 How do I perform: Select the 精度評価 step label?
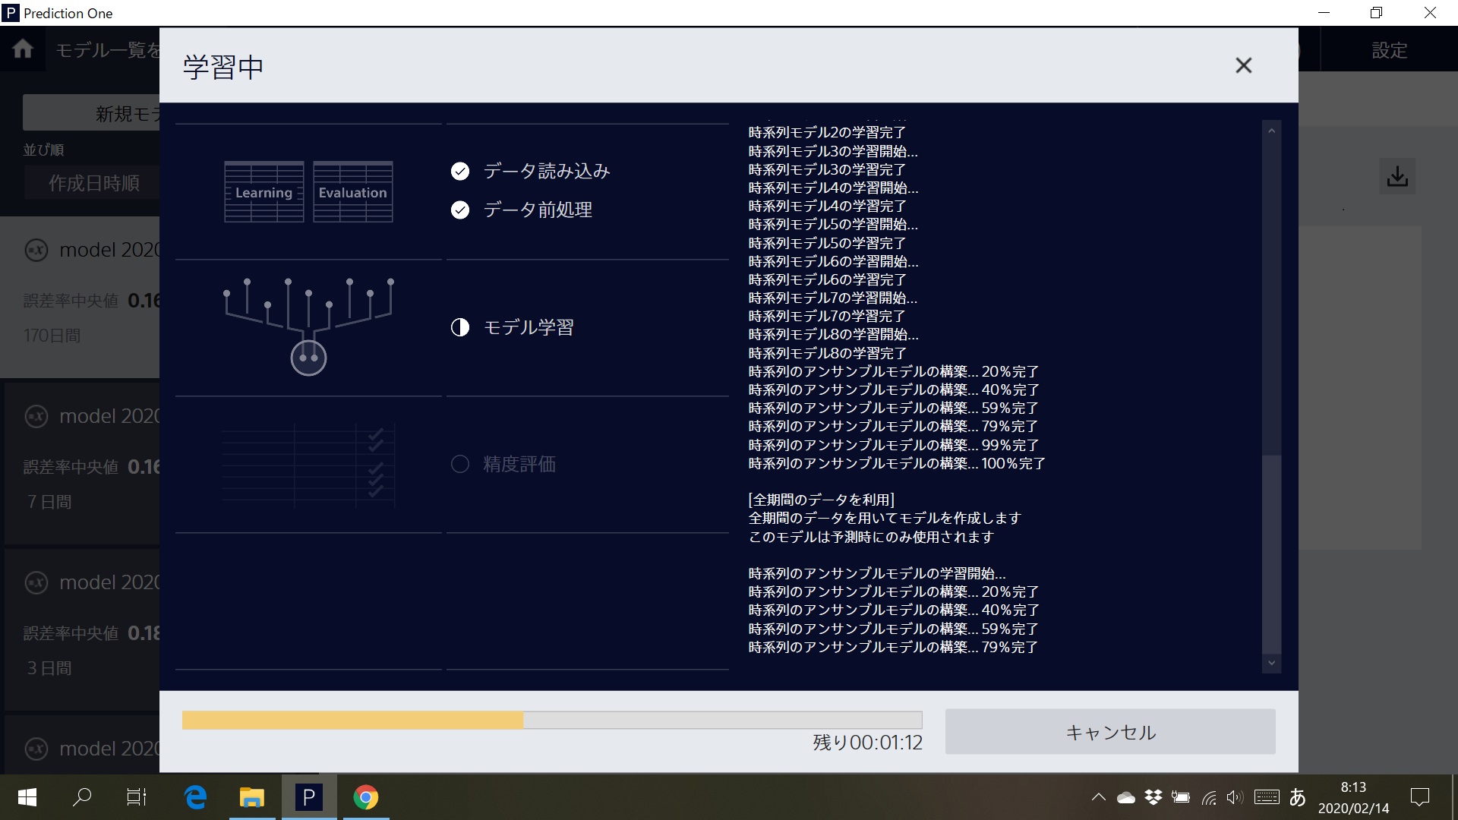519,464
